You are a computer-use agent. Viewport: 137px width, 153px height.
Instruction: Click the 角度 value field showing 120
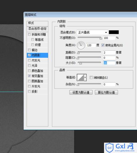tap(91, 45)
